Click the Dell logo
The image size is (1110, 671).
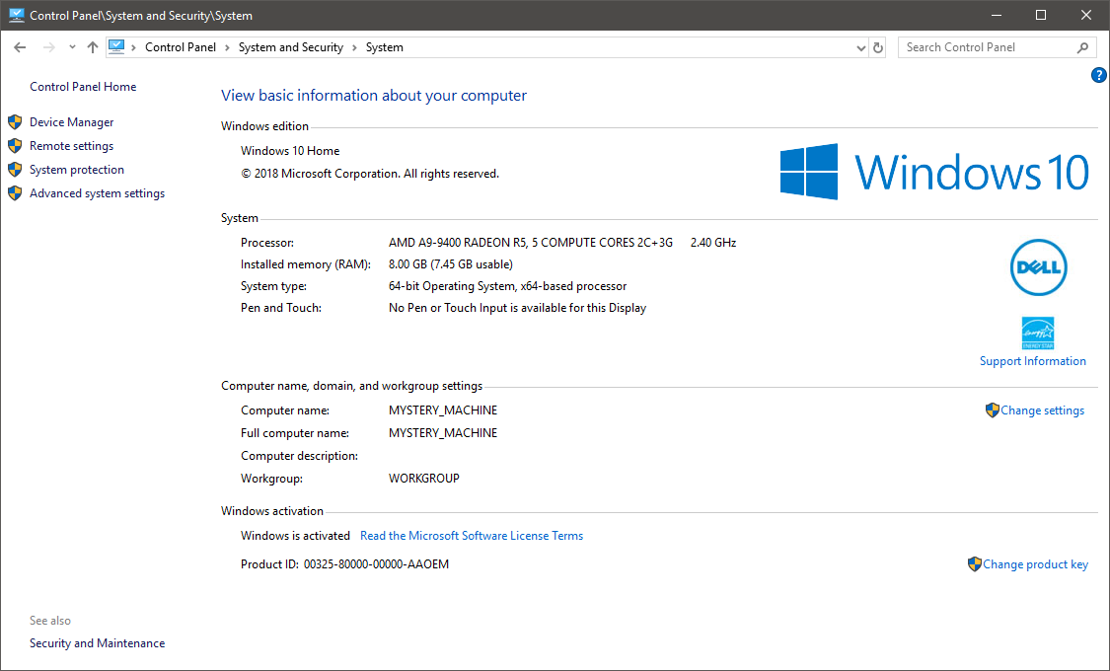pyautogui.click(x=1038, y=267)
